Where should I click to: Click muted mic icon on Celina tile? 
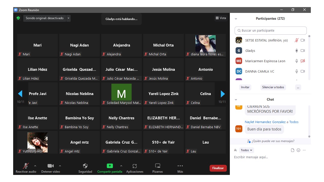[188, 103]
